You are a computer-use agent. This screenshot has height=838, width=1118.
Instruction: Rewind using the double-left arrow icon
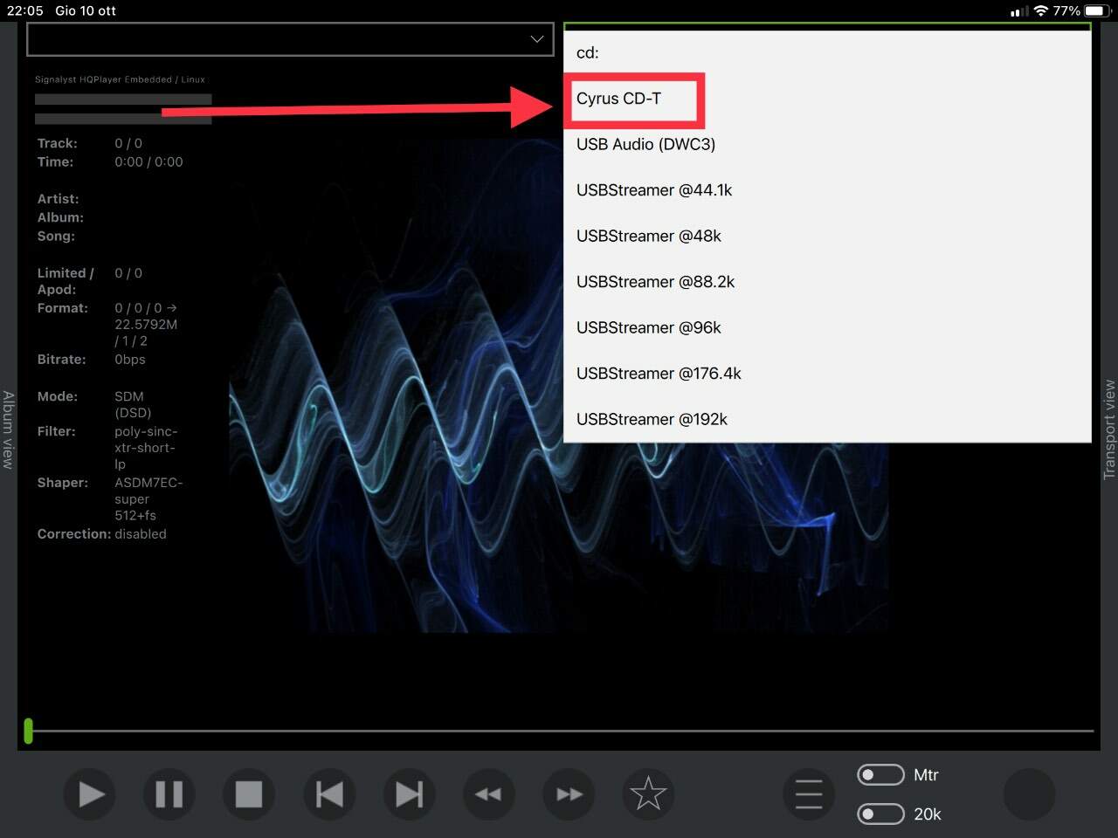click(x=488, y=794)
